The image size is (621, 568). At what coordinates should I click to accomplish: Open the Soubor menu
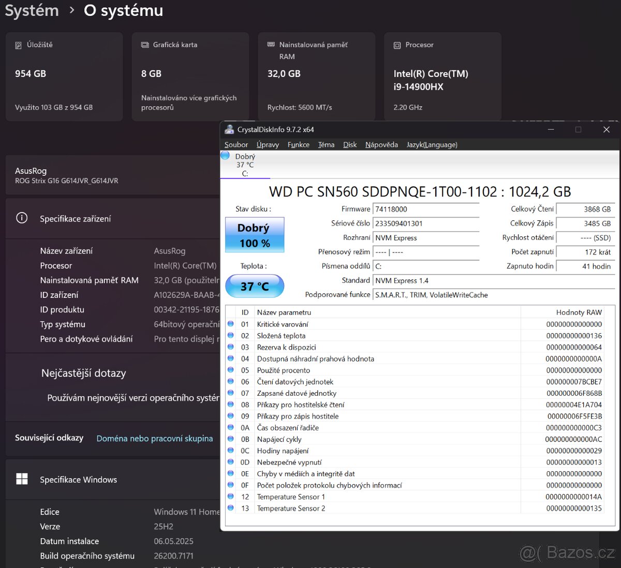236,145
